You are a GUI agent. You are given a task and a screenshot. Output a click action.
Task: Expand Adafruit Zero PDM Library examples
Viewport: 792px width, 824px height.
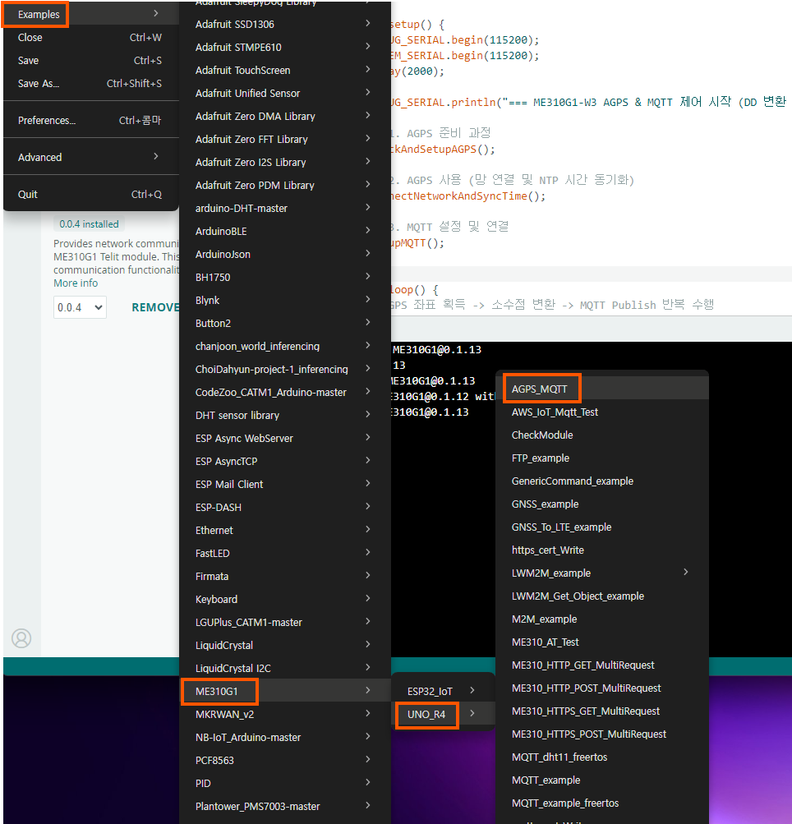pyautogui.click(x=285, y=186)
